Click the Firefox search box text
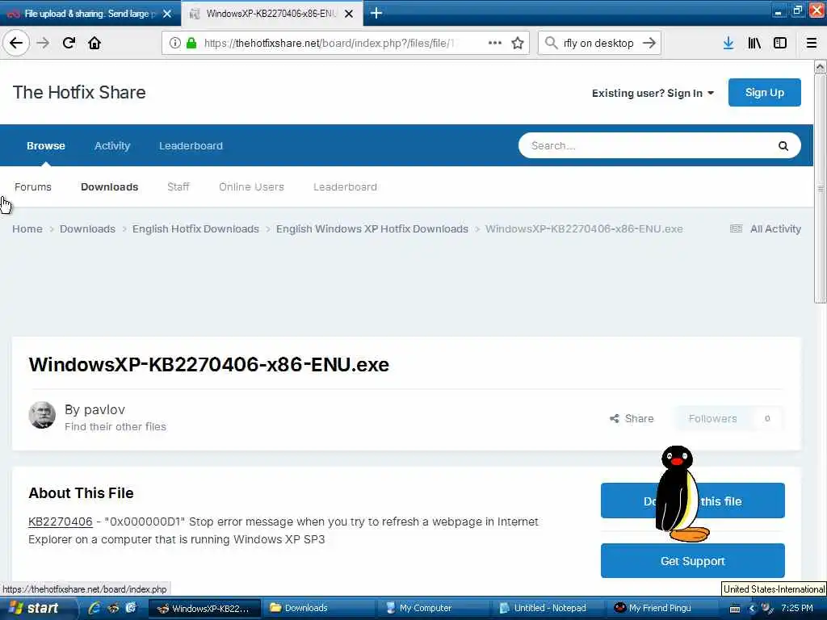 point(598,44)
